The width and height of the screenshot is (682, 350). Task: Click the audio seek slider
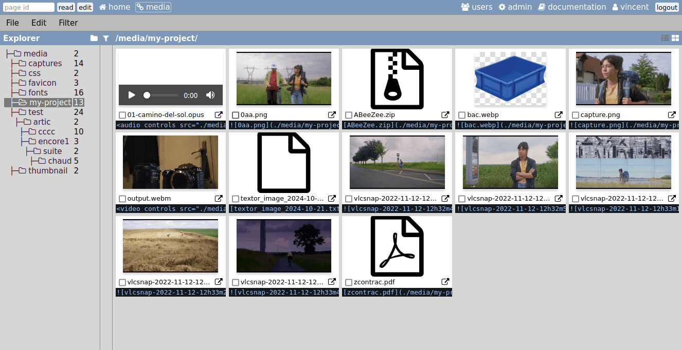pos(162,95)
